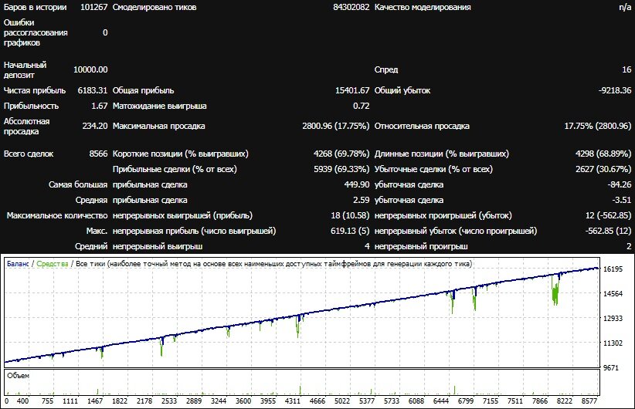Select the gross profit value 15401.67
Screen dimensions: 635x409
coord(352,90)
